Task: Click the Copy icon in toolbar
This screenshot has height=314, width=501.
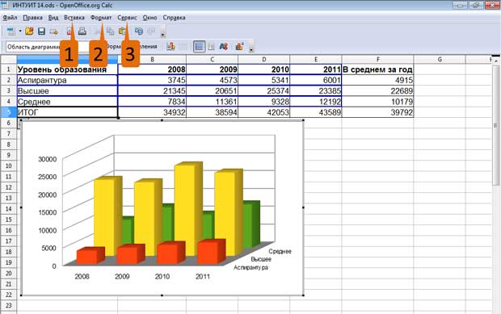Action: (110, 31)
